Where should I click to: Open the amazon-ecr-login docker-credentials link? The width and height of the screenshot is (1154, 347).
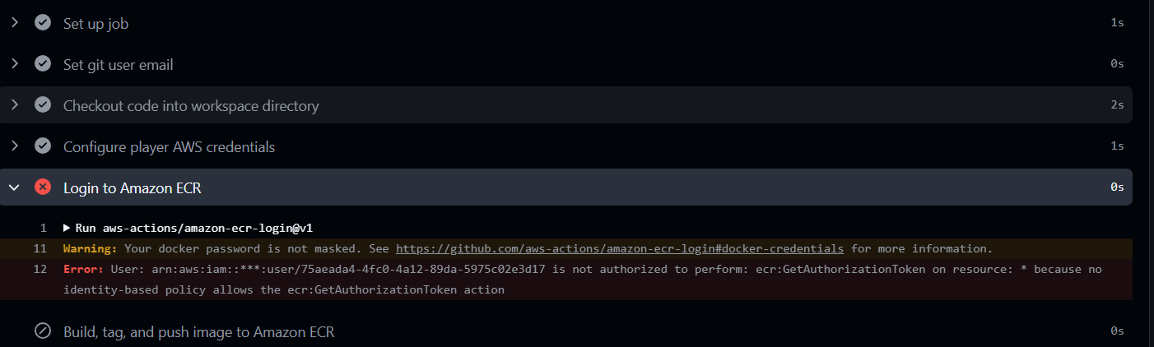(x=620, y=248)
